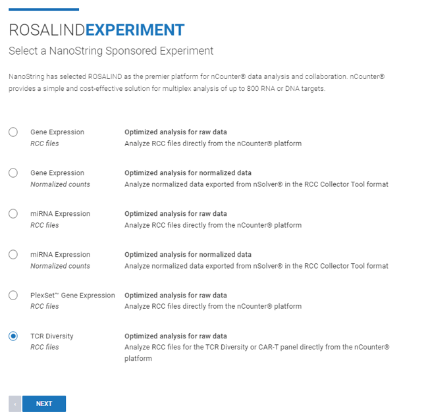Viewport: 428px width, 418px height.
Task: Click the miRNA Expression label above Normalized counts
Action: tap(61, 255)
